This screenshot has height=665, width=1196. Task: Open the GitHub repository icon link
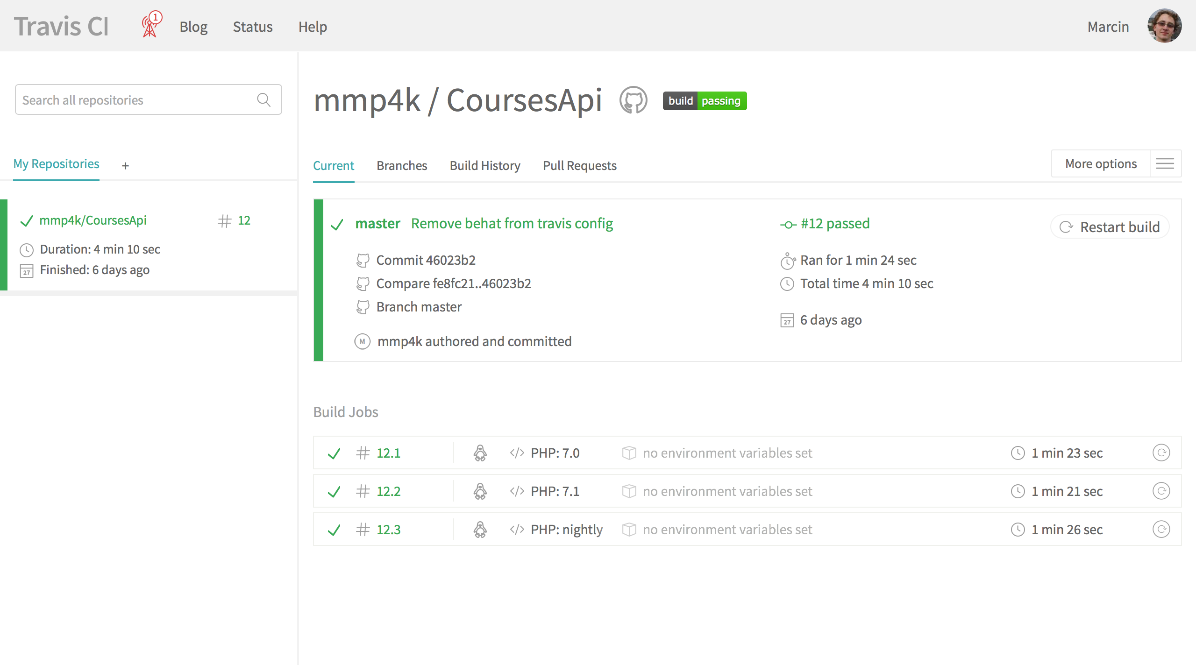click(633, 100)
